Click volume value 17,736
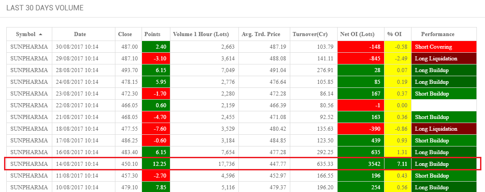Viewport: 485px width, 192px height. tap(226, 164)
